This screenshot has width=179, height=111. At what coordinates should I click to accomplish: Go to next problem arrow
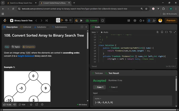click(41, 20)
